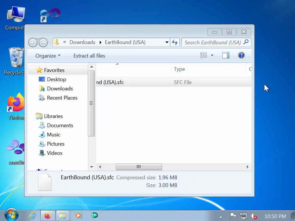Click the Videos film icon in Libraries

[x=42, y=153]
